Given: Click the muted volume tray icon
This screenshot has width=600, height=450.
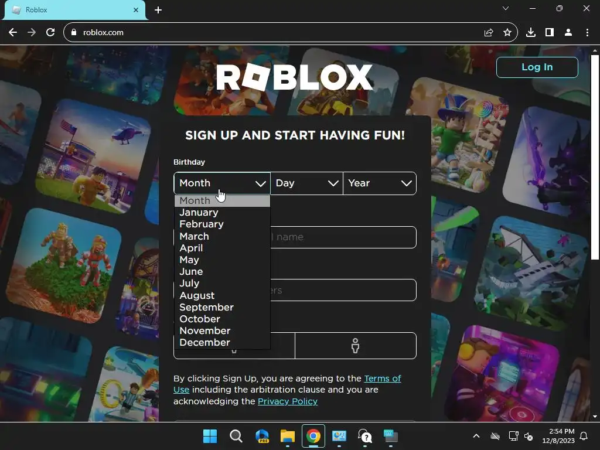Looking at the screenshot, I should click(529, 436).
